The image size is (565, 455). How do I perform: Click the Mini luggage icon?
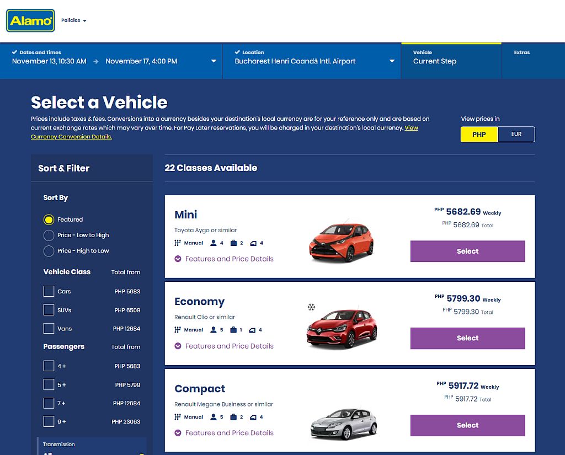coord(233,243)
